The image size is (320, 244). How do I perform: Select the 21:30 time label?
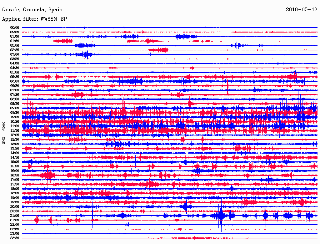point(14,220)
